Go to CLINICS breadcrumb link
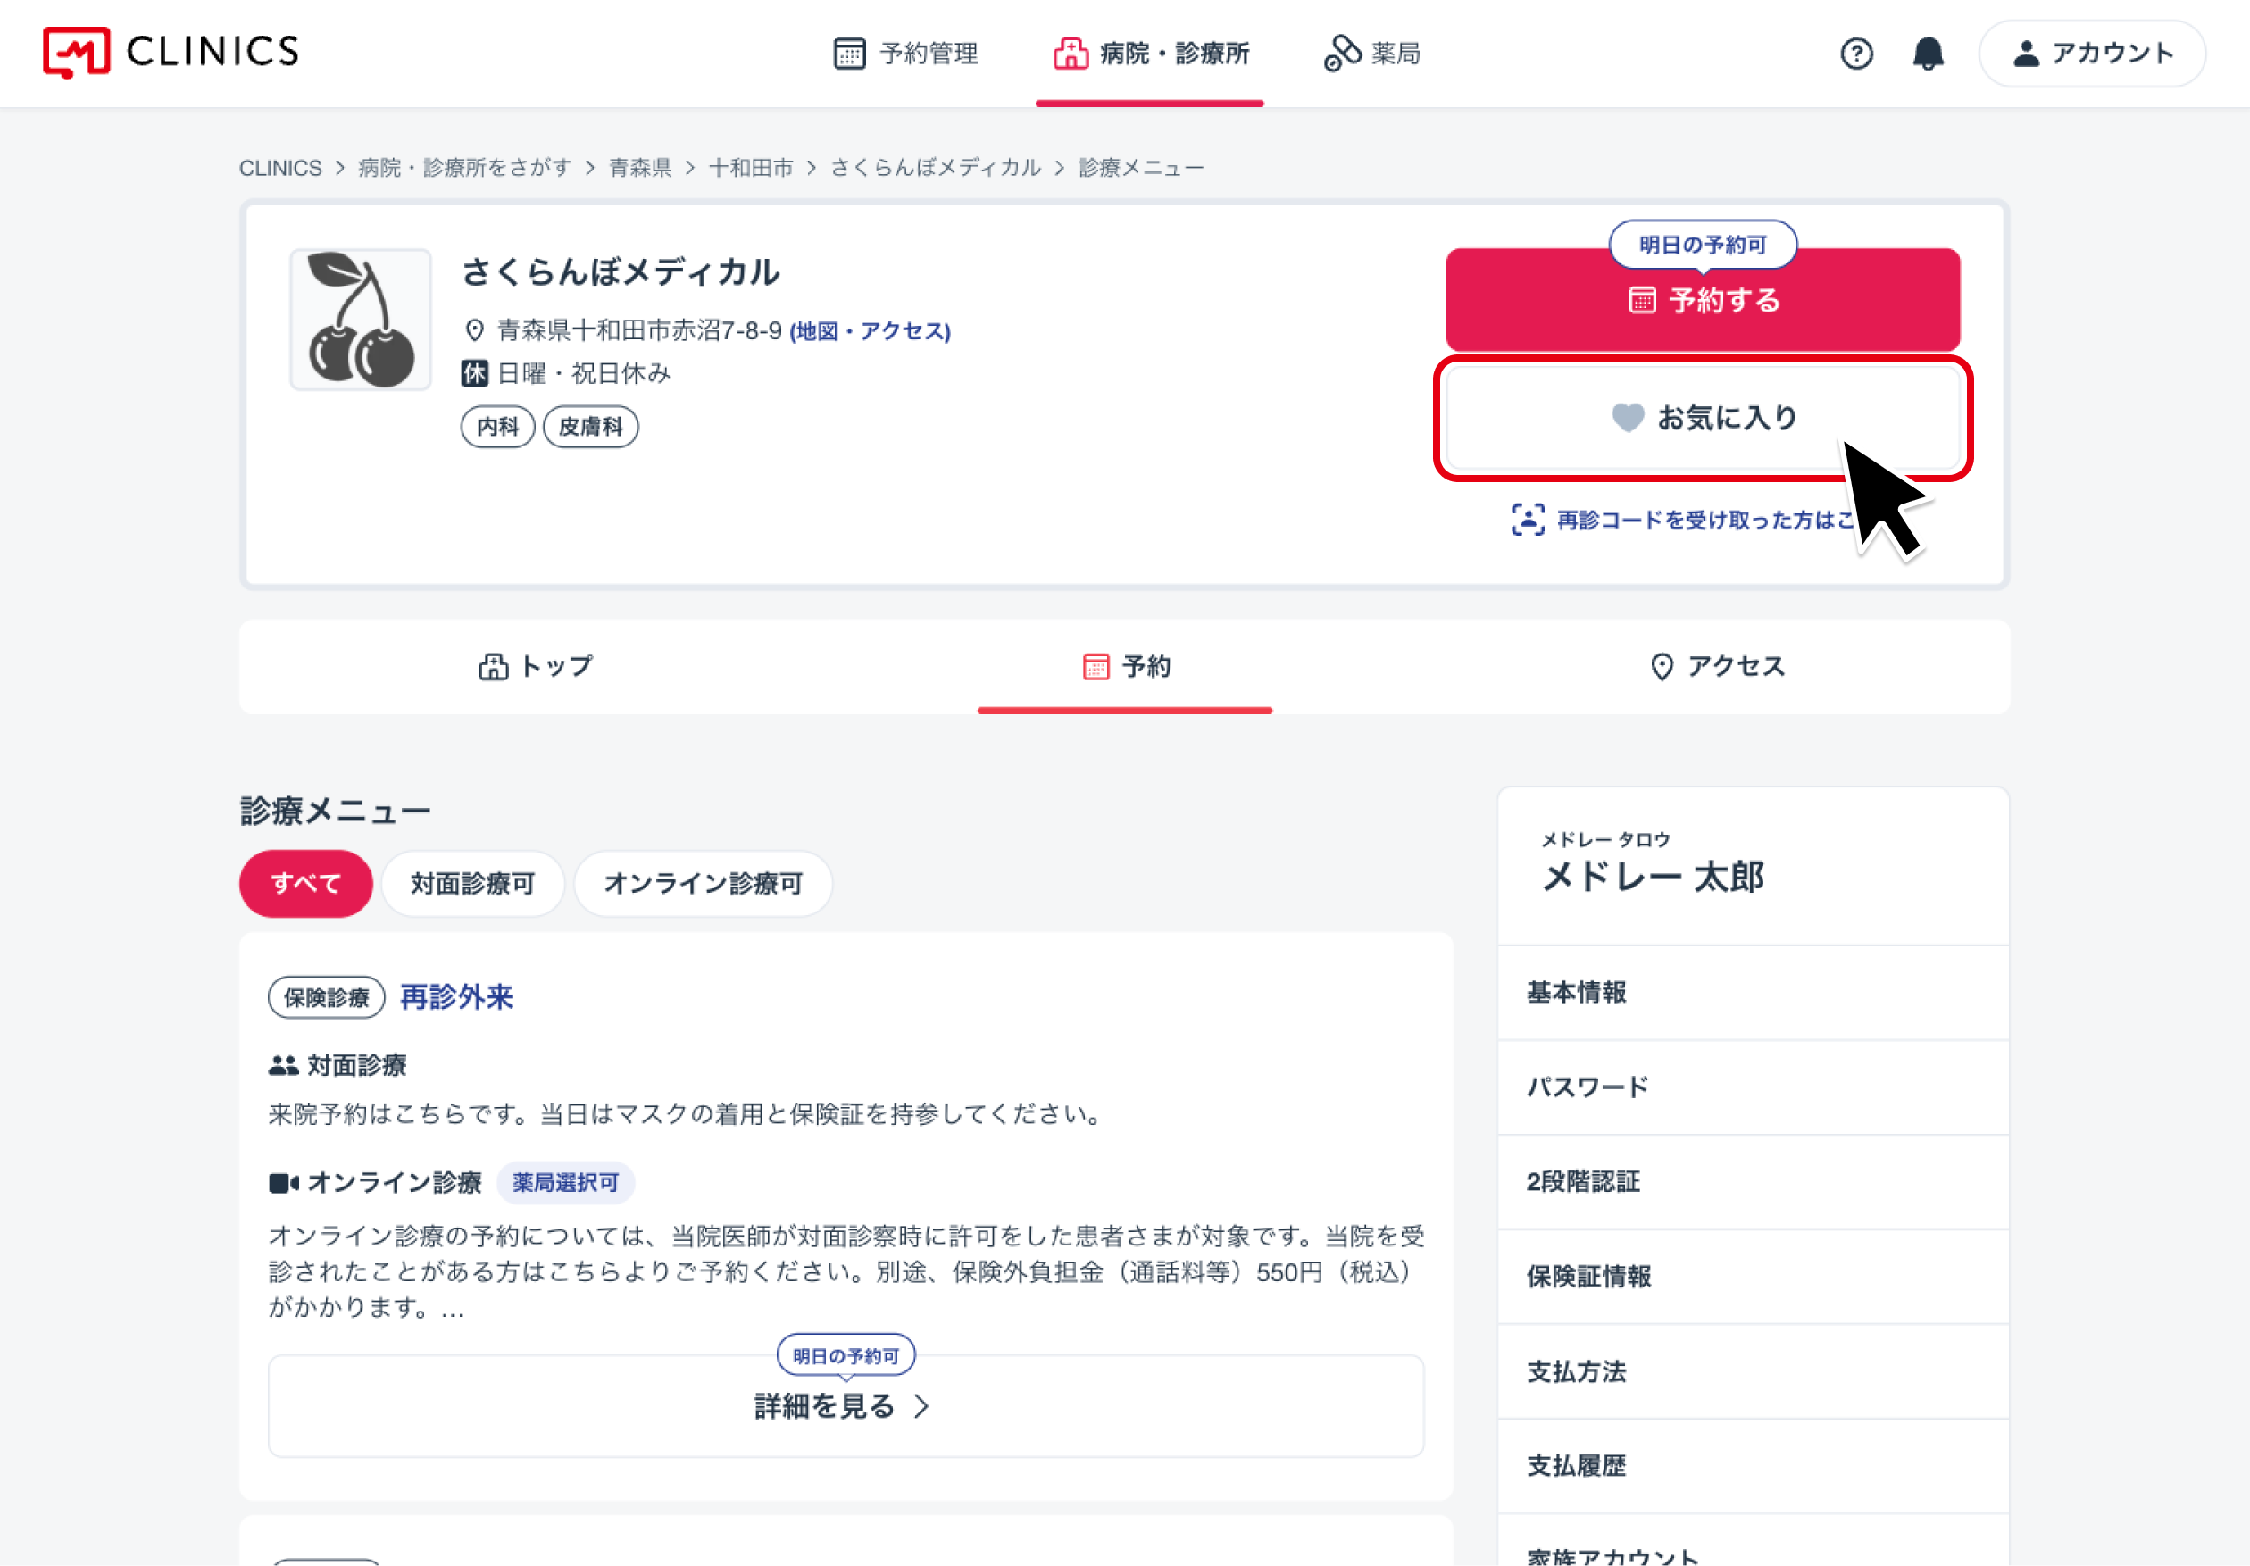The image size is (2250, 1566). (x=280, y=168)
